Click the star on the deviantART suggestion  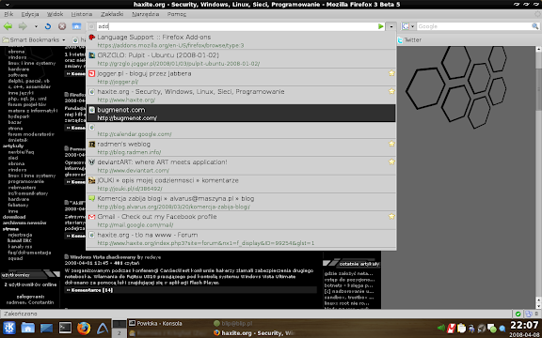point(391,161)
